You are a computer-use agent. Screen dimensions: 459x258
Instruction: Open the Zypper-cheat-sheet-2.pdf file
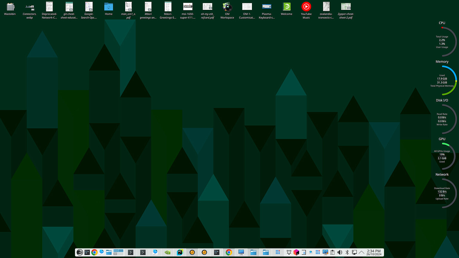pyautogui.click(x=346, y=7)
